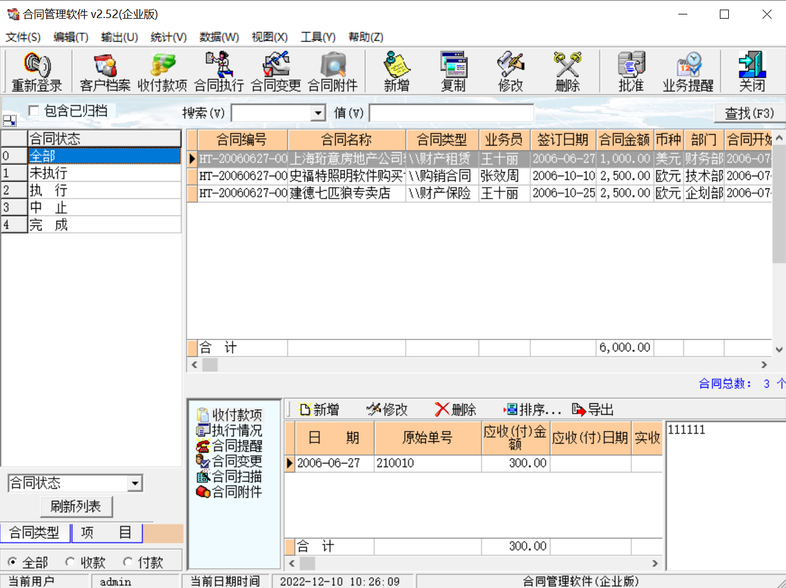Open the 统计(V) menu
Screen dimensions: 786x588
pyautogui.click(x=167, y=37)
